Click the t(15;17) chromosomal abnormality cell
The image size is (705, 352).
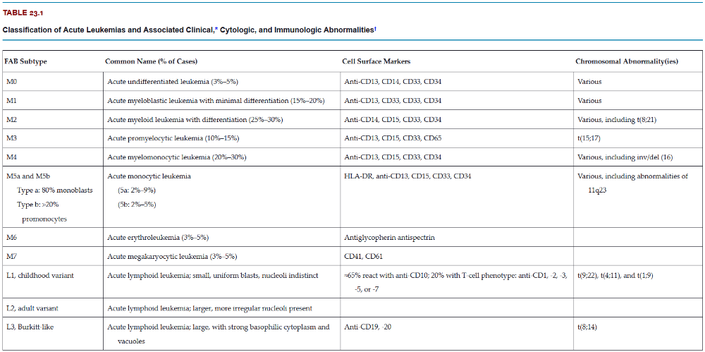589,138
